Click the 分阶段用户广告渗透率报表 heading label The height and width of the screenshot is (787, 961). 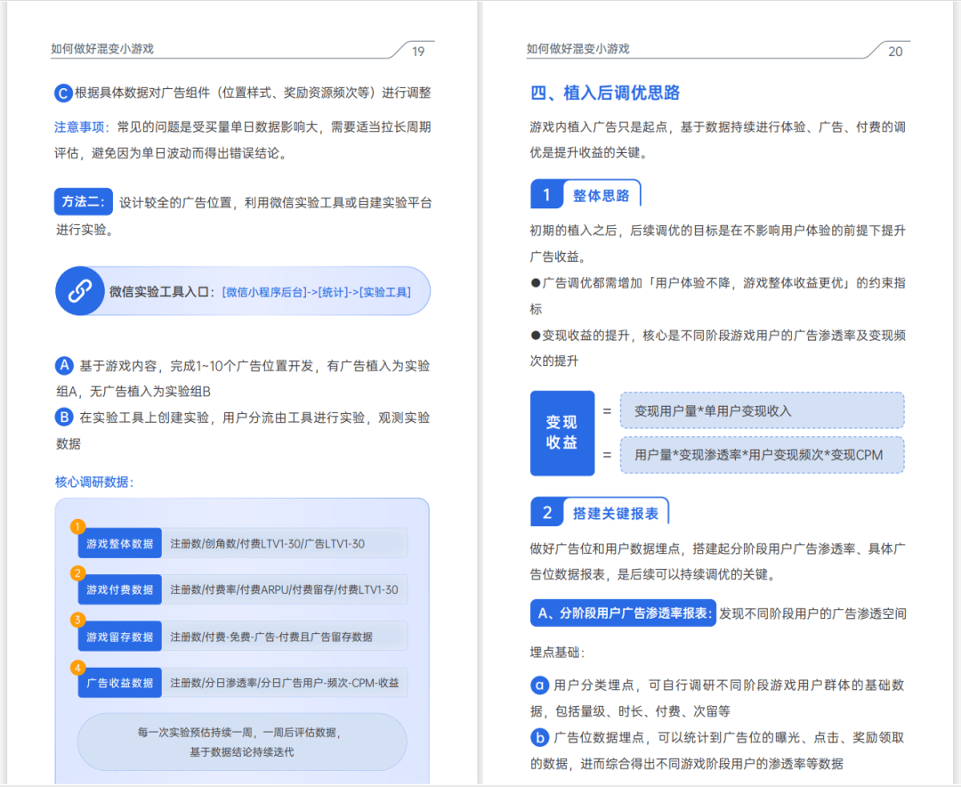[x=623, y=613]
